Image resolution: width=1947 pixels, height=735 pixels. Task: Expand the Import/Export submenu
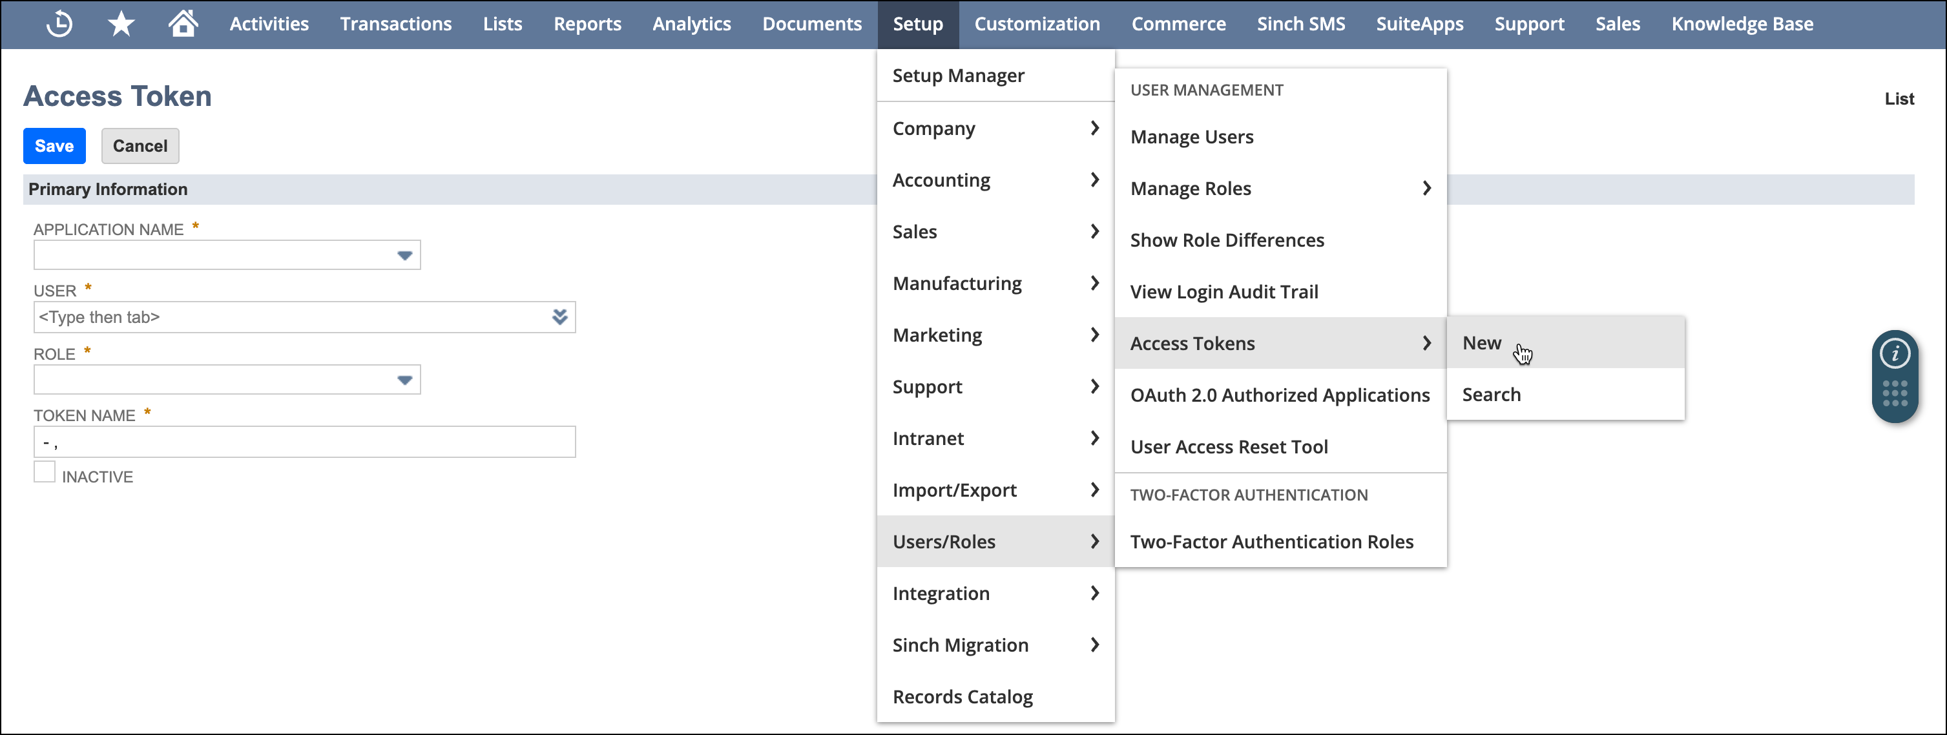995,490
